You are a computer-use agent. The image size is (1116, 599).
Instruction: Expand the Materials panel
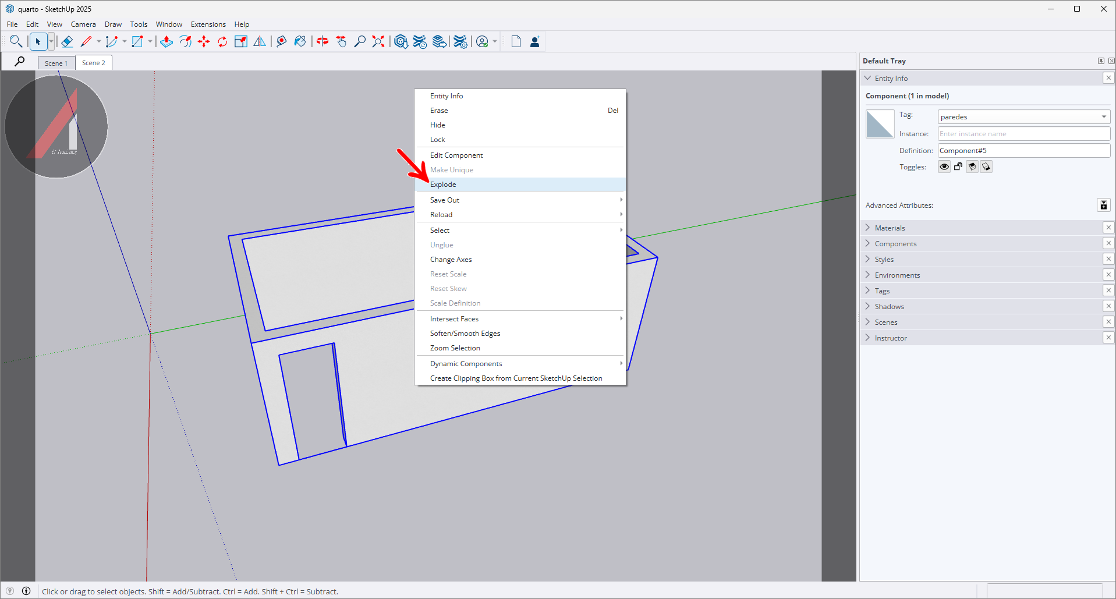point(867,228)
